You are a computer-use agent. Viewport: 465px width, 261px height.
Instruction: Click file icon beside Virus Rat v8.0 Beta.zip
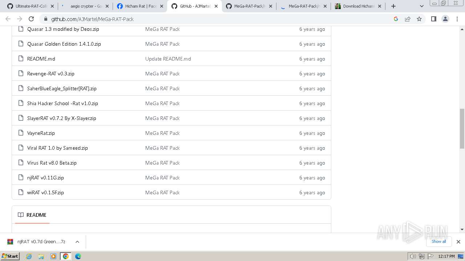point(21,162)
